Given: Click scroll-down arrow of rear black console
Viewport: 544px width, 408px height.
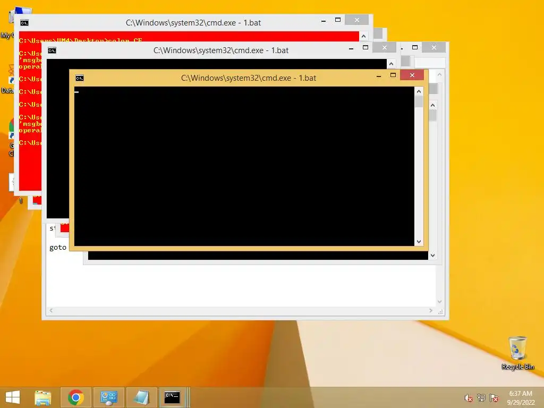Looking at the screenshot, I should [x=432, y=256].
